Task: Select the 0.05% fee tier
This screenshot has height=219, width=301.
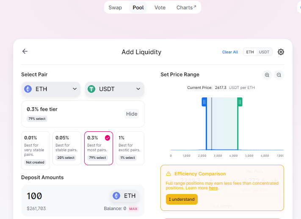Action: click(66, 148)
